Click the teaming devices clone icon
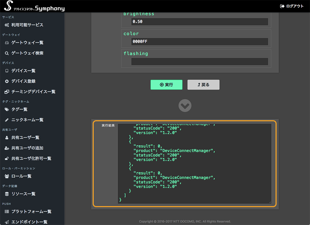The height and width of the screenshot is (225, 310). pyautogui.click(x=7, y=92)
